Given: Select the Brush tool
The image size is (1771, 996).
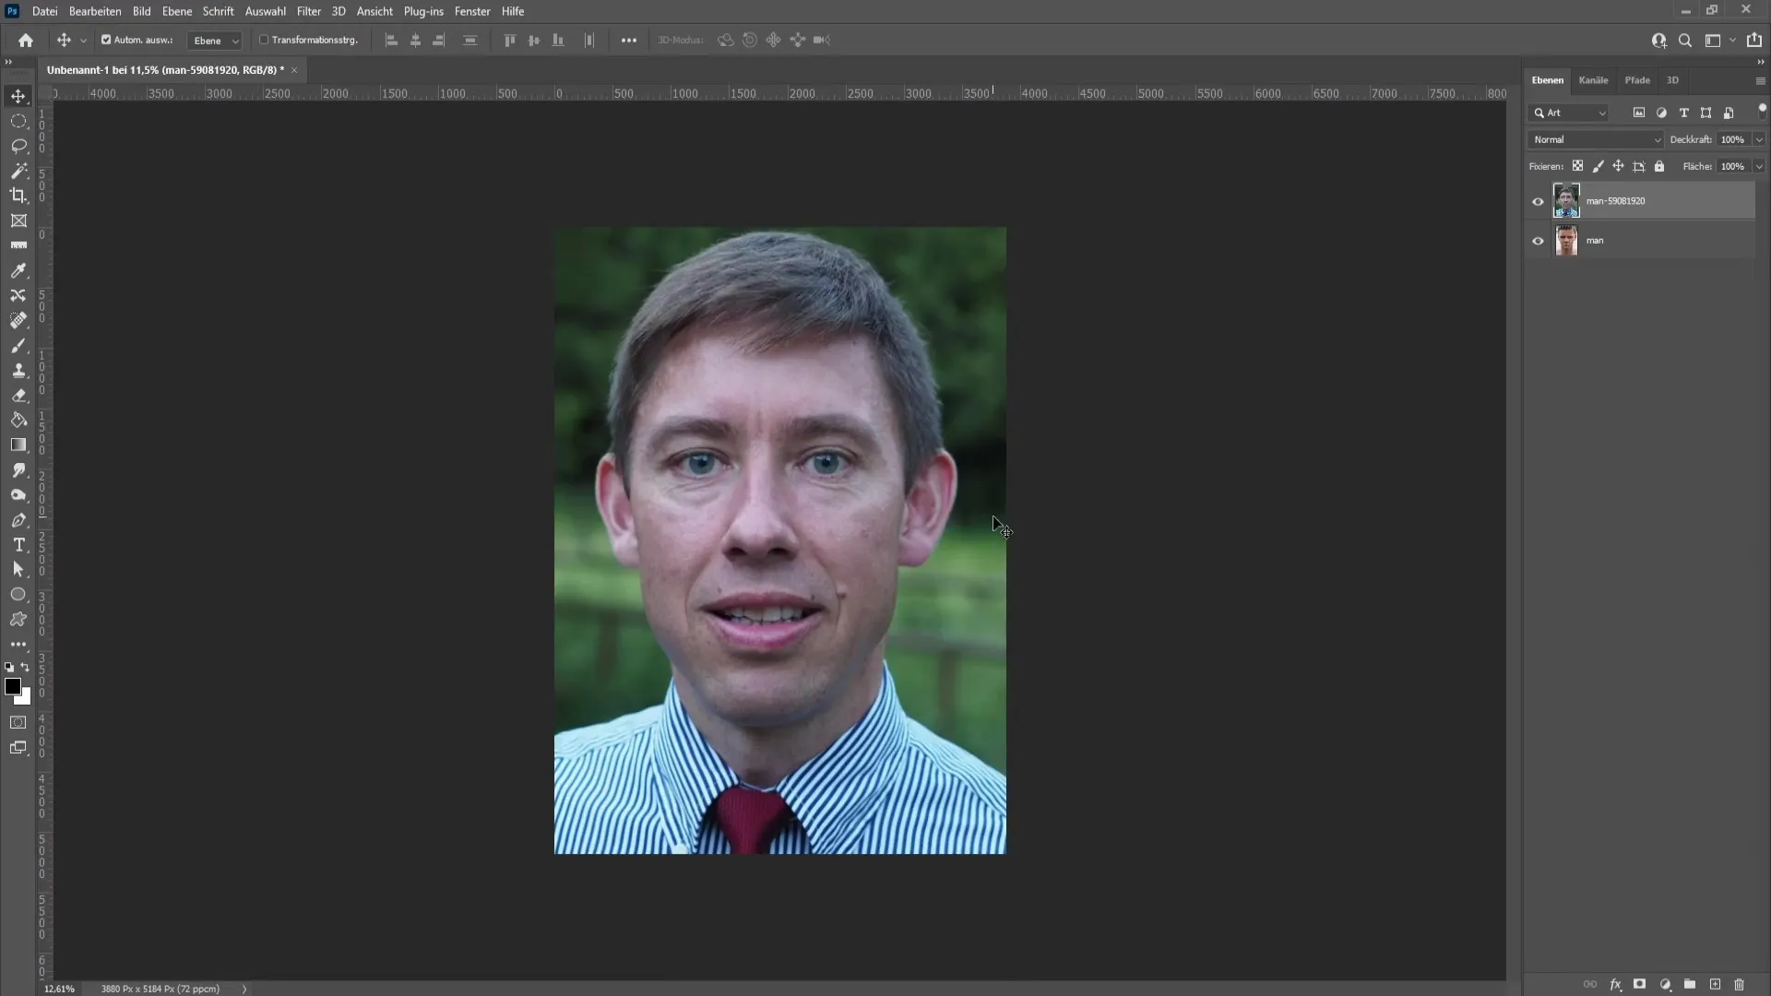Looking at the screenshot, I should click(x=18, y=346).
